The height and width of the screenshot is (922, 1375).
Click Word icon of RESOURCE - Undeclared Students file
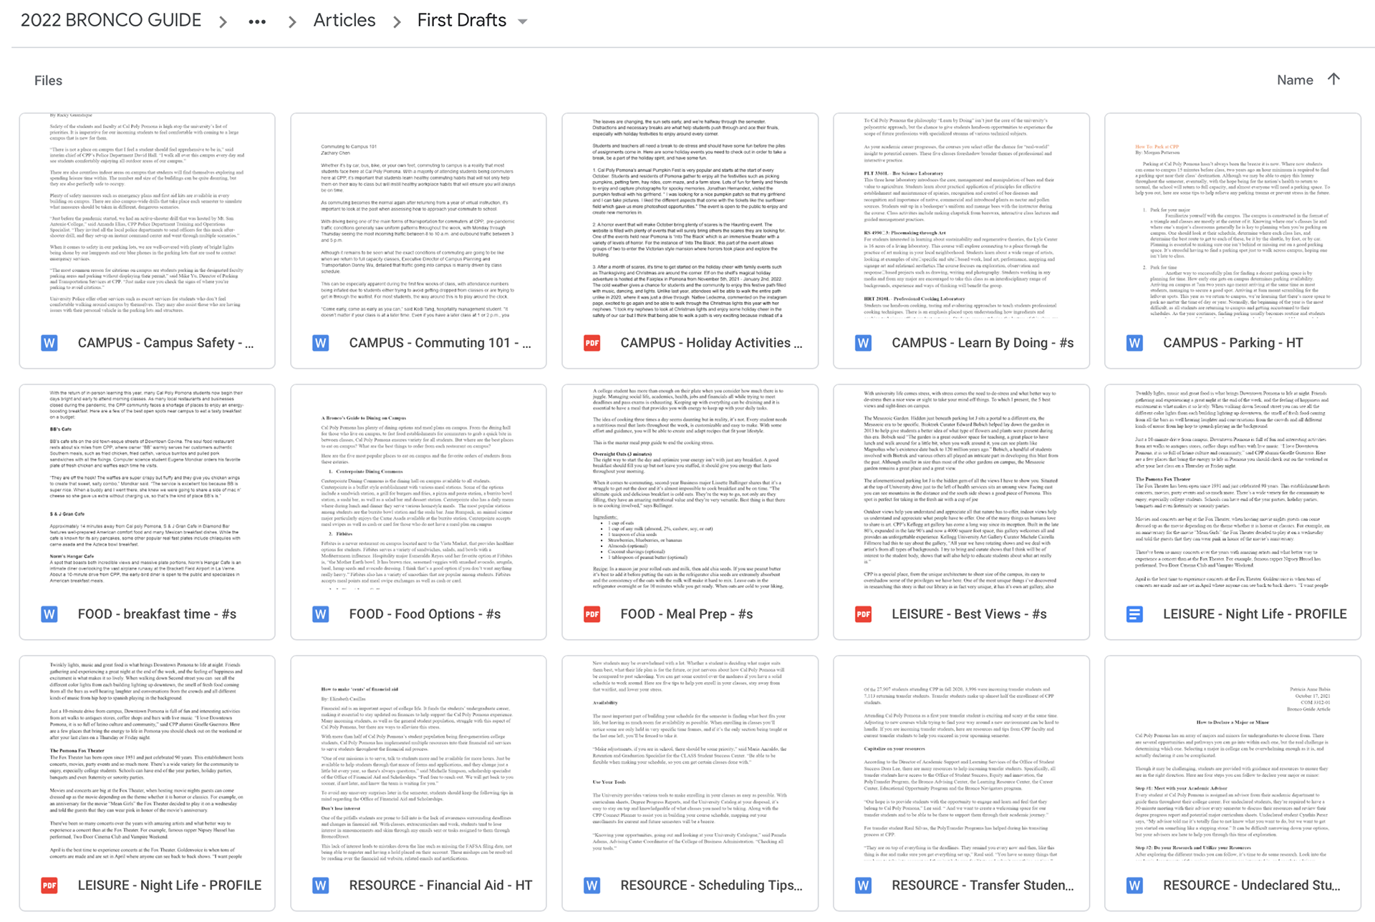1135,885
